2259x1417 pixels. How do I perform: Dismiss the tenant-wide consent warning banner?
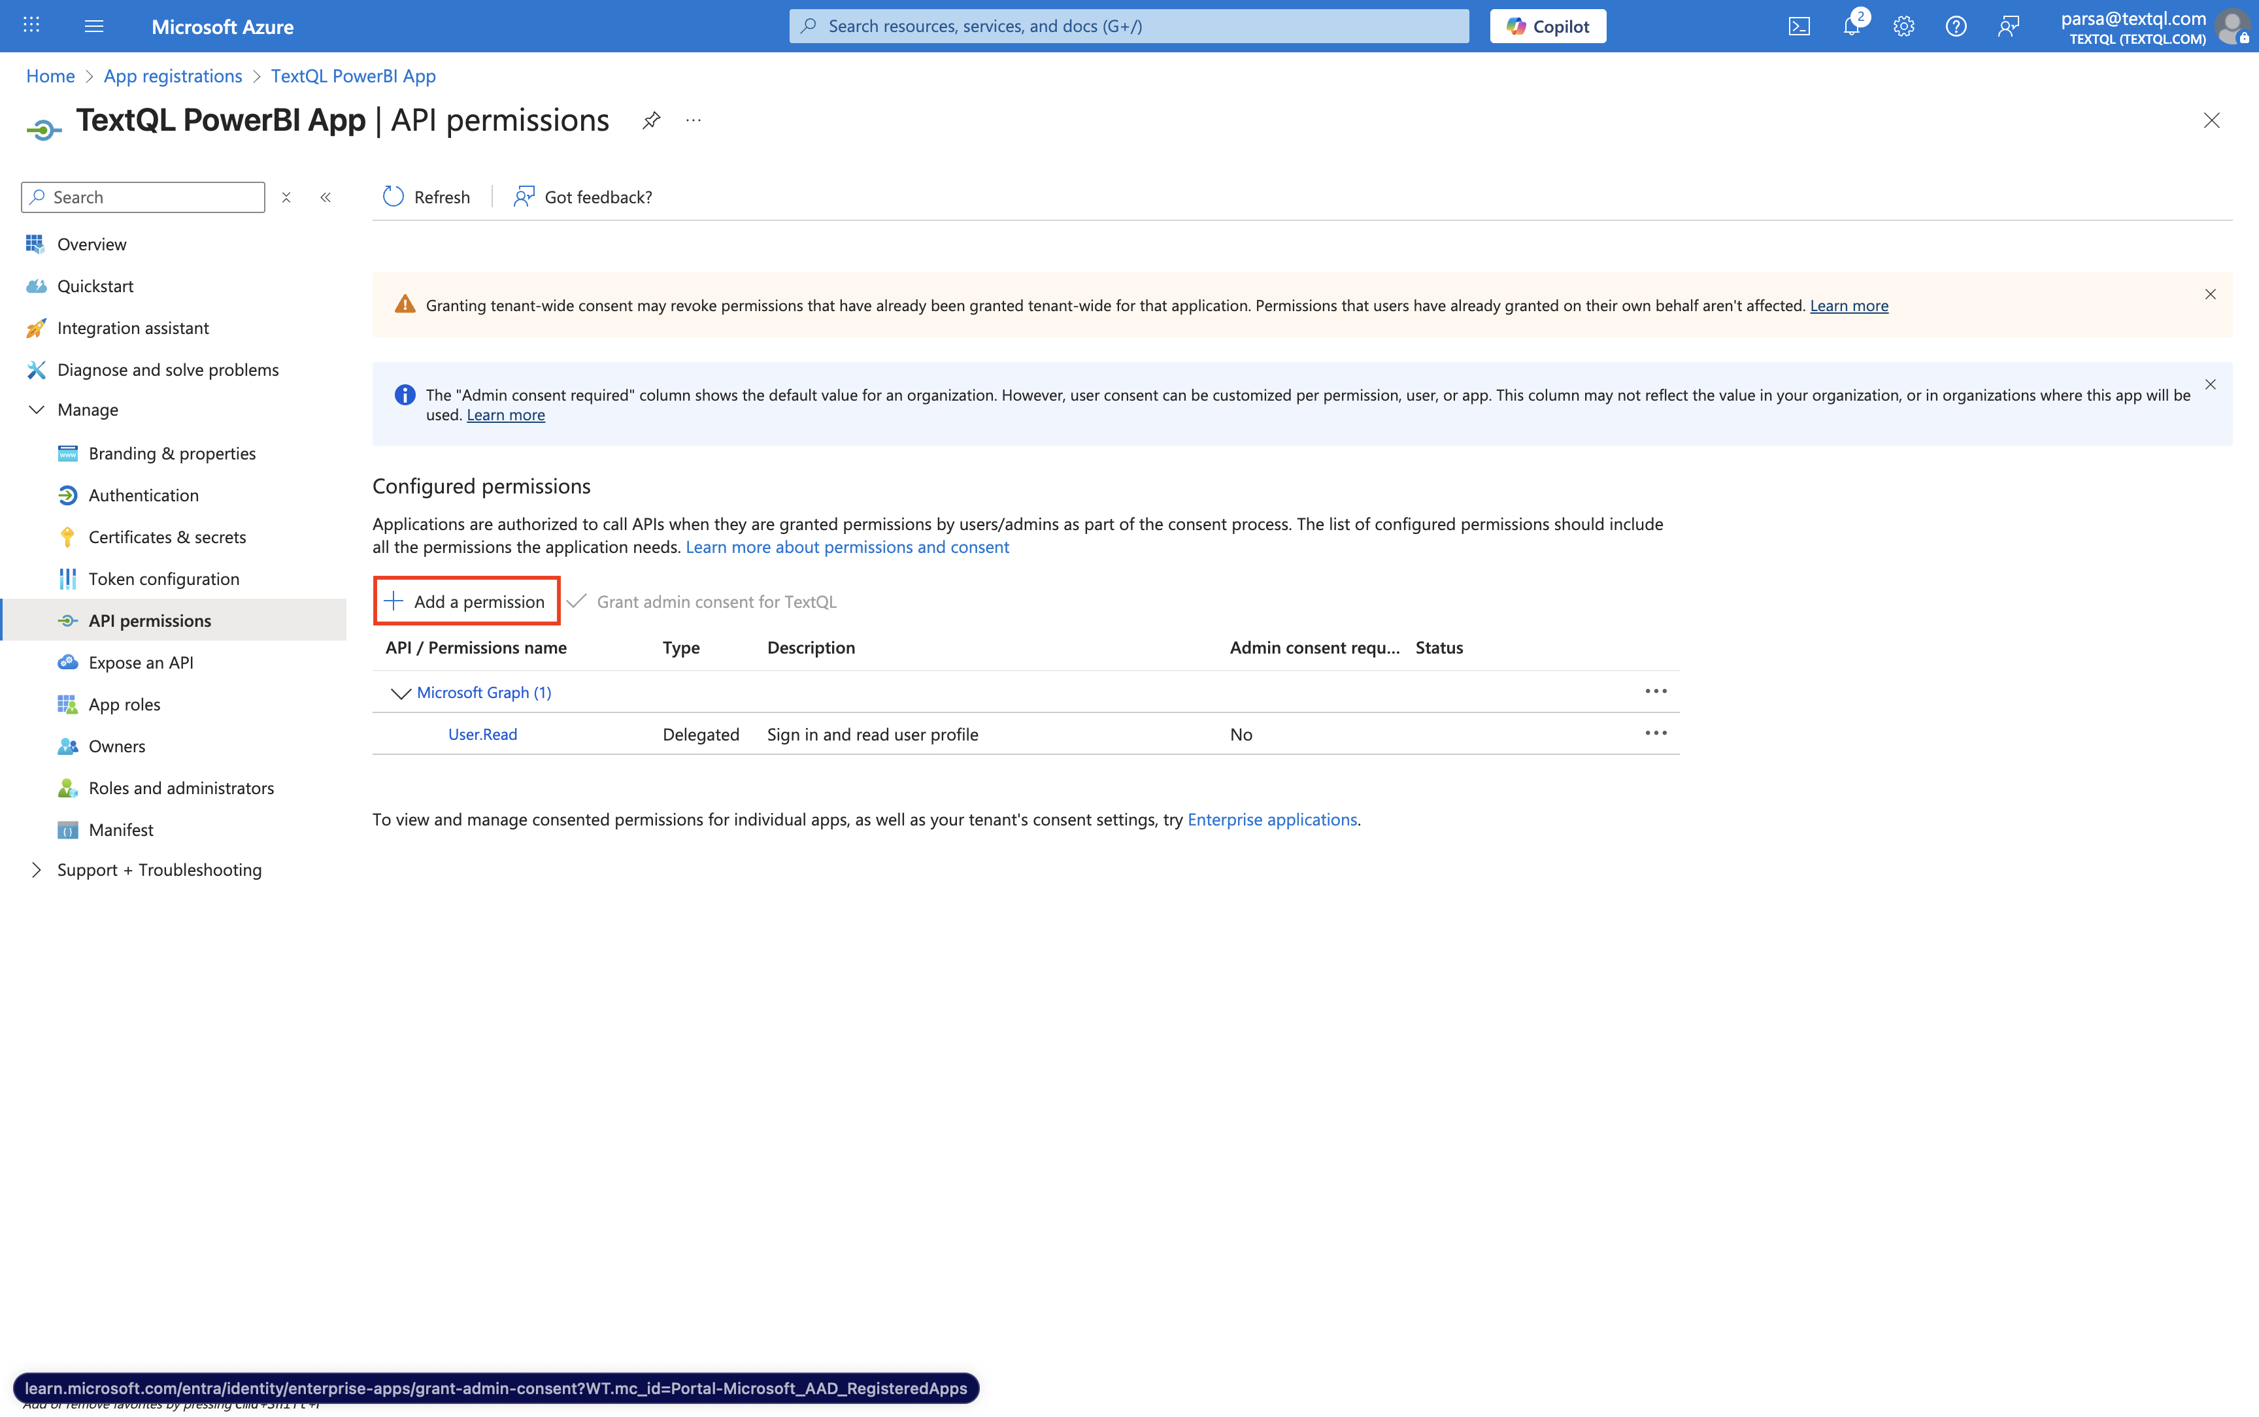pyautogui.click(x=2210, y=294)
